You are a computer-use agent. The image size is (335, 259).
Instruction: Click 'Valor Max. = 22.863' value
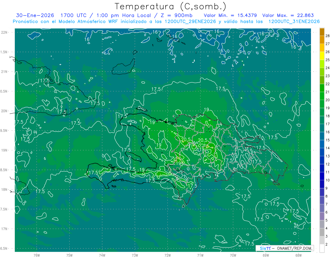pos(288,16)
